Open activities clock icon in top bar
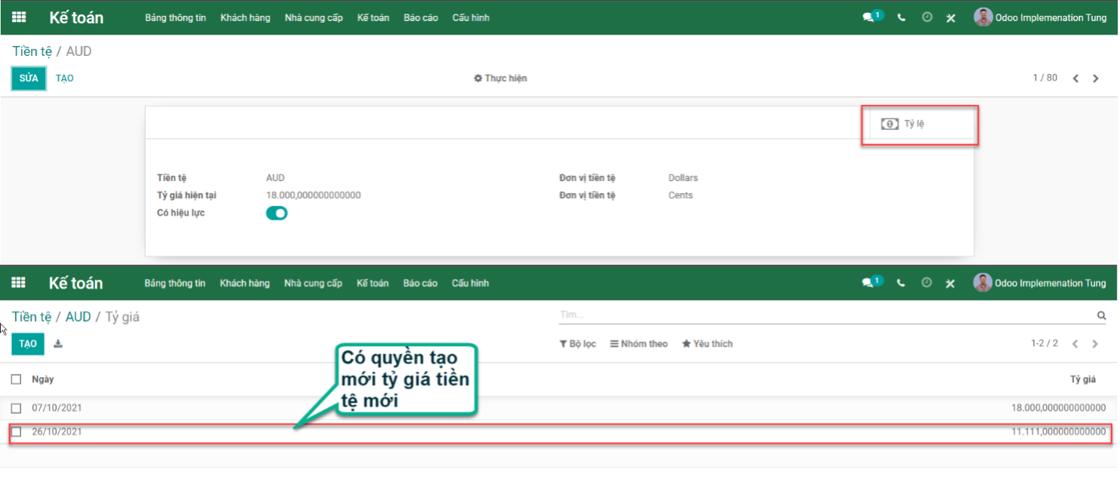The image size is (1120, 481). pyautogui.click(x=927, y=17)
